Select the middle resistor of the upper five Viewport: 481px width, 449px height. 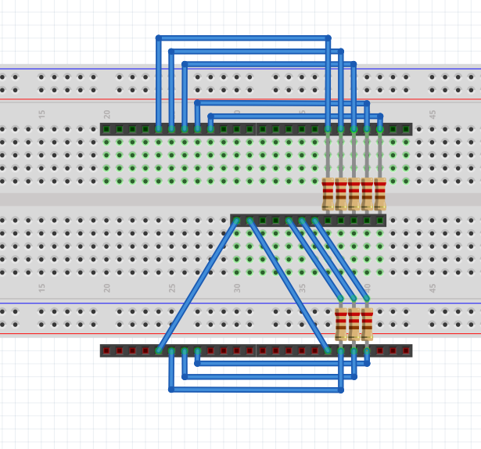point(354,193)
